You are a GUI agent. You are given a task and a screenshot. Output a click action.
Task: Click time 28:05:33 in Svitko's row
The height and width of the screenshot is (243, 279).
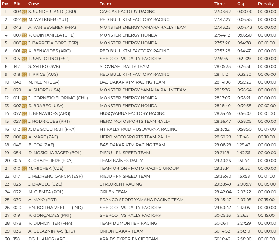[223, 66]
